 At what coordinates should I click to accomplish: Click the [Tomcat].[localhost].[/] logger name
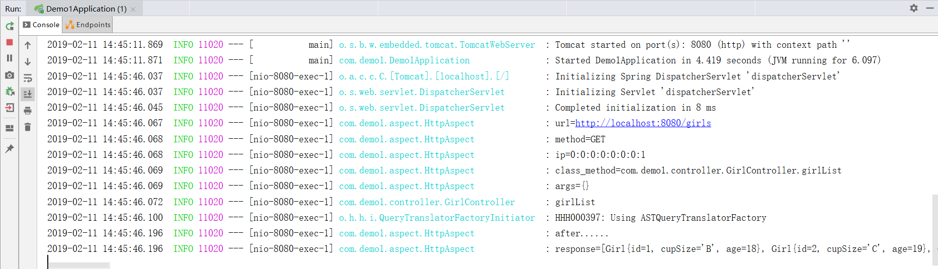click(424, 76)
